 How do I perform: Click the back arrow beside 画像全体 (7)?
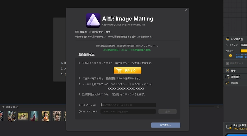coord(3,107)
